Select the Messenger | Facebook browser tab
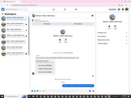Screen dimensions: 131x98 (13, 2)
